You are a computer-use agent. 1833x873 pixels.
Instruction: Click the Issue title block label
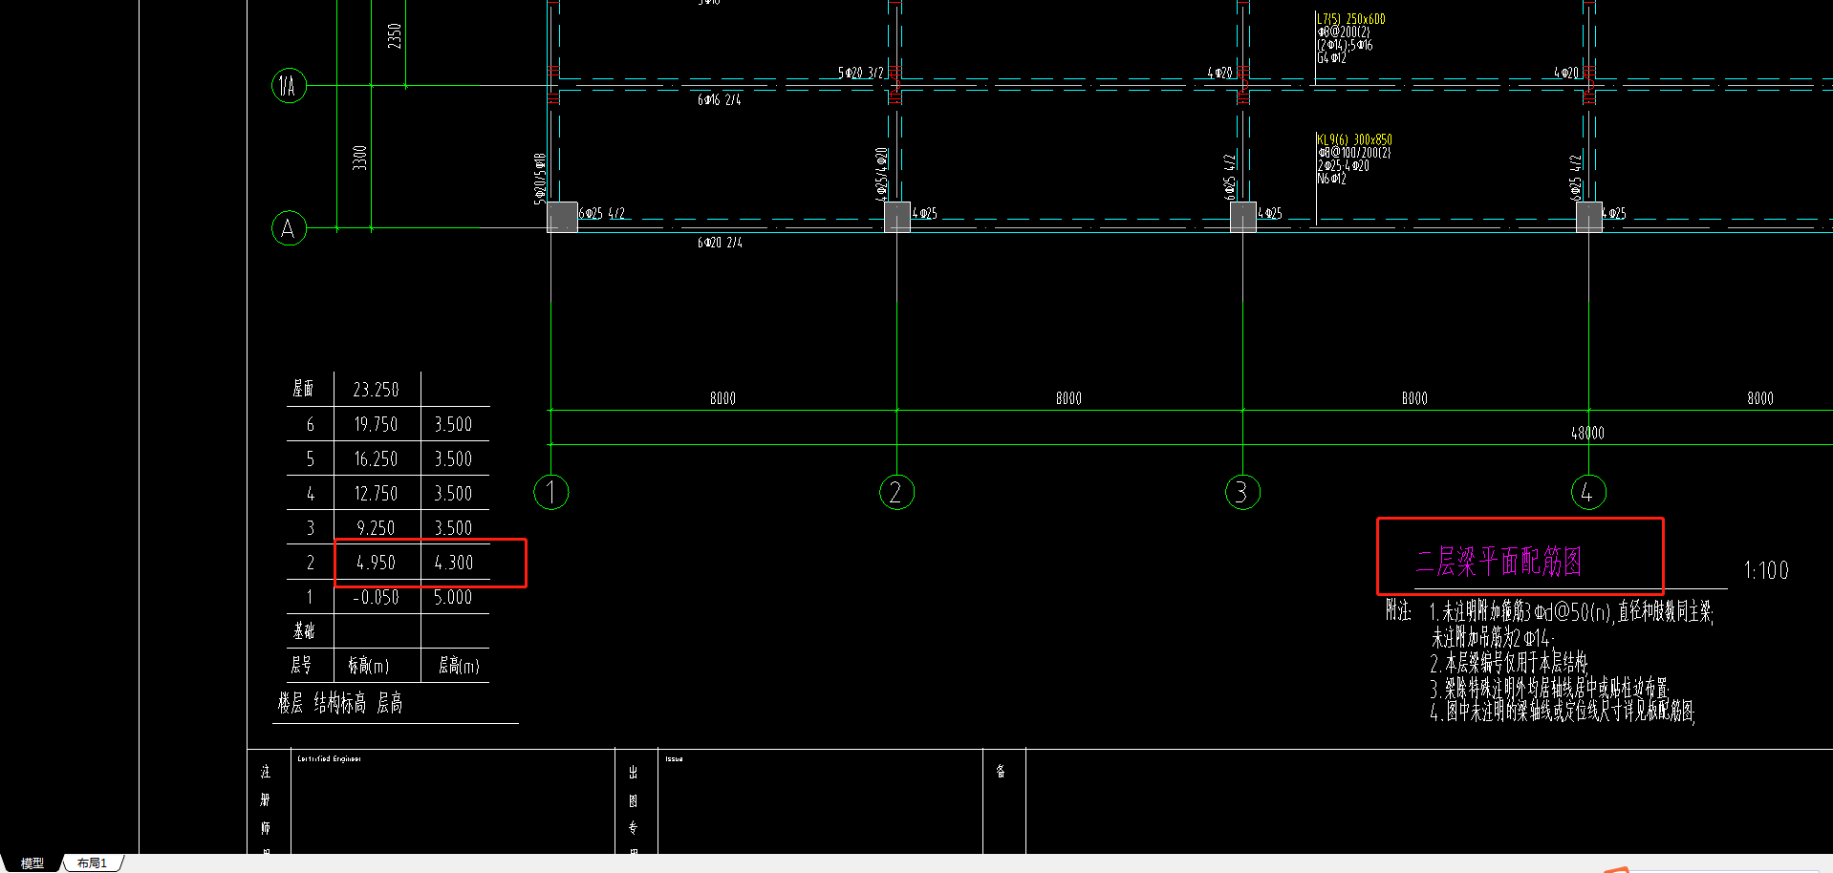click(675, 759)
